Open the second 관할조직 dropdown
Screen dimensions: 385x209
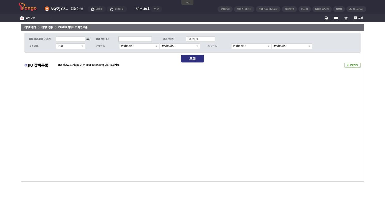[180, 46]
